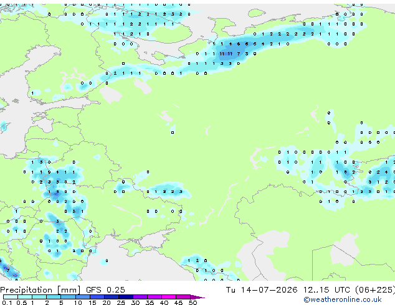Select the 45 to 50 mm legend swatch

(183, 297)
